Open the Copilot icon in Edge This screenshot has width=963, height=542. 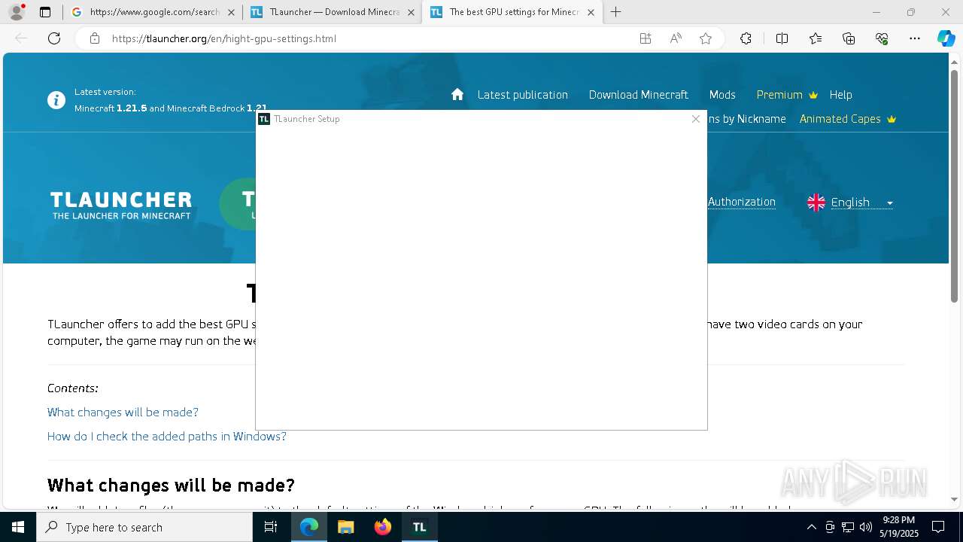tap(946, 38)
